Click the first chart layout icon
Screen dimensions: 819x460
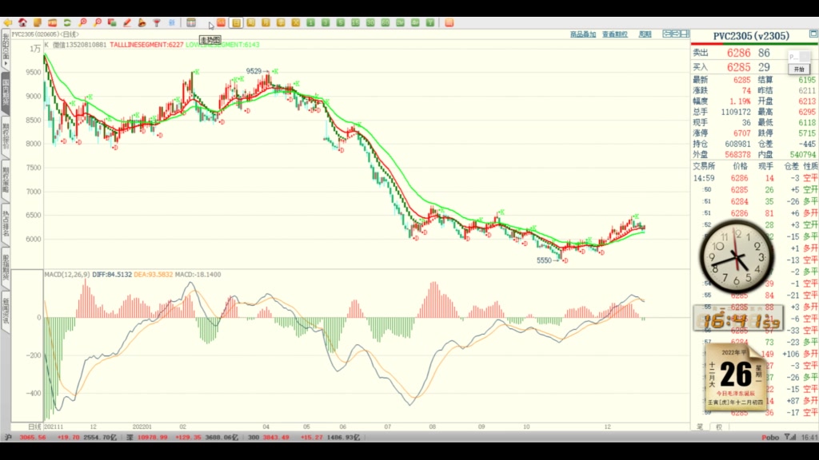(x=667, y=34)
